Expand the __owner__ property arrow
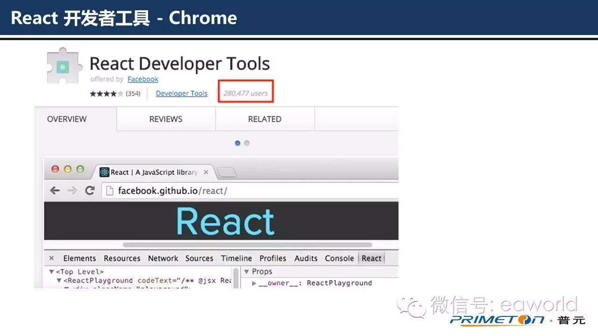This screenshot has width=598, height=336. coord(254,283)
